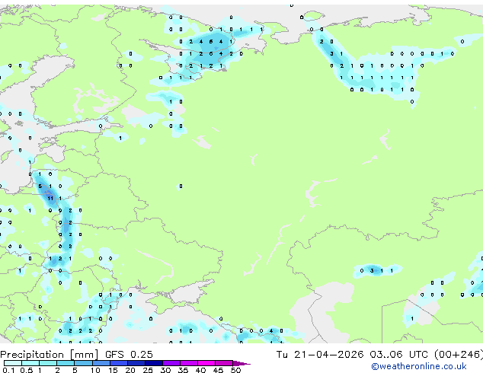
Task: Click the "11" precipitation value on map
Action: pos(50,199)
